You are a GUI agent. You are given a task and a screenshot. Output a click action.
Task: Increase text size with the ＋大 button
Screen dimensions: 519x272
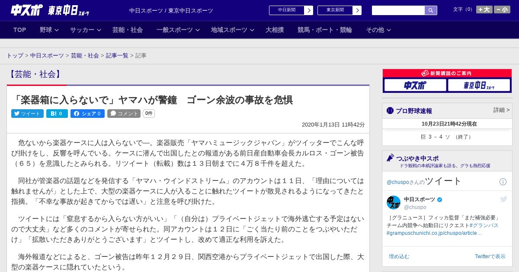(x=484, y=9)
